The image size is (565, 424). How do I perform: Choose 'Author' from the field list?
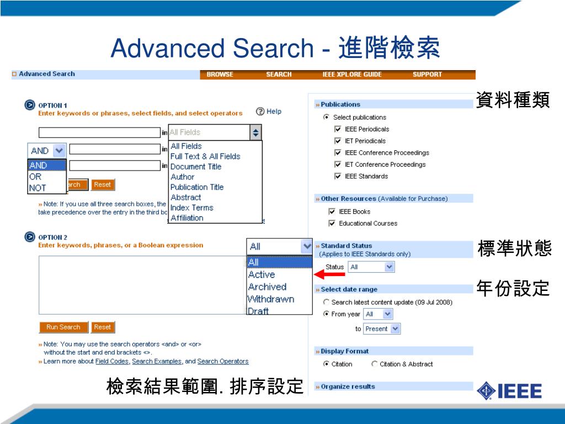182,177
